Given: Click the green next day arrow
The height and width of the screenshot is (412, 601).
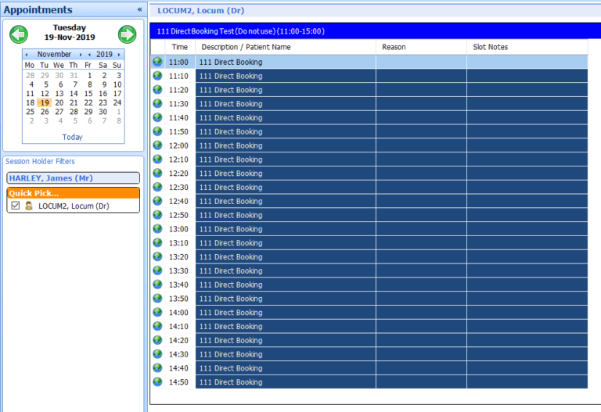Looking at the screenshot, I should pos(127,34).
